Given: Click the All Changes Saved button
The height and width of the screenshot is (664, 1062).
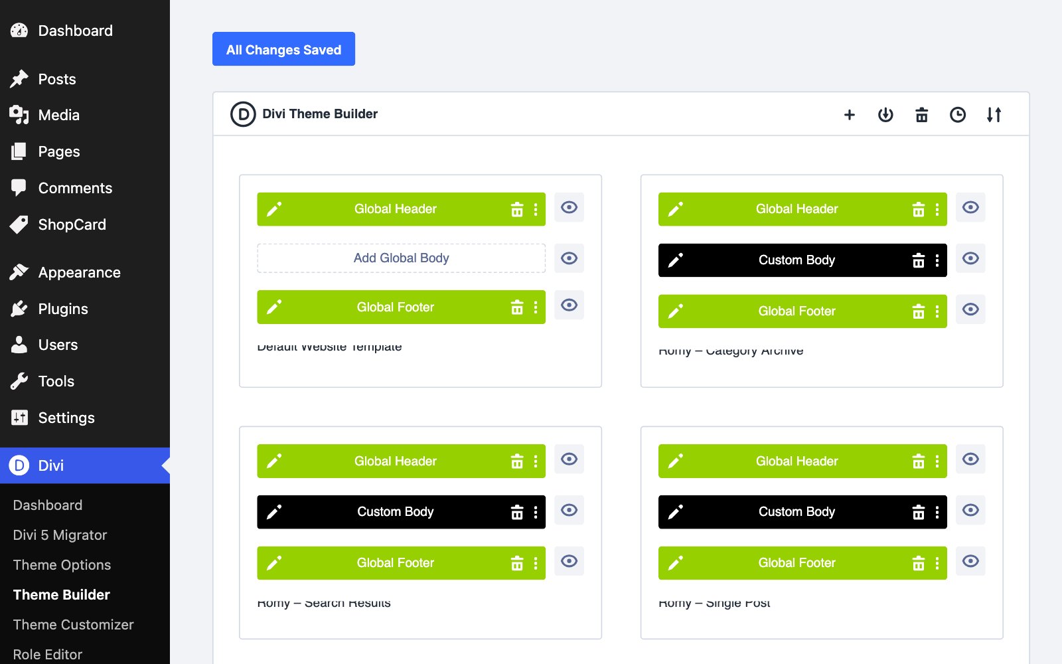Looking at the screenshot, I should [283, 49].
